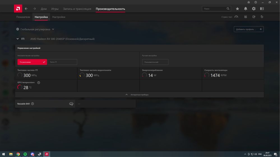Click the AMD Radeon RX 580 2048SP text
The image size is (280, 157).
(63, 39)
